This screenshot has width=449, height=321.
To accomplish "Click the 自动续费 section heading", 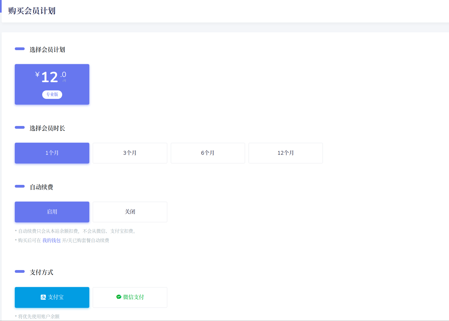I will click(x=41, y=187).
